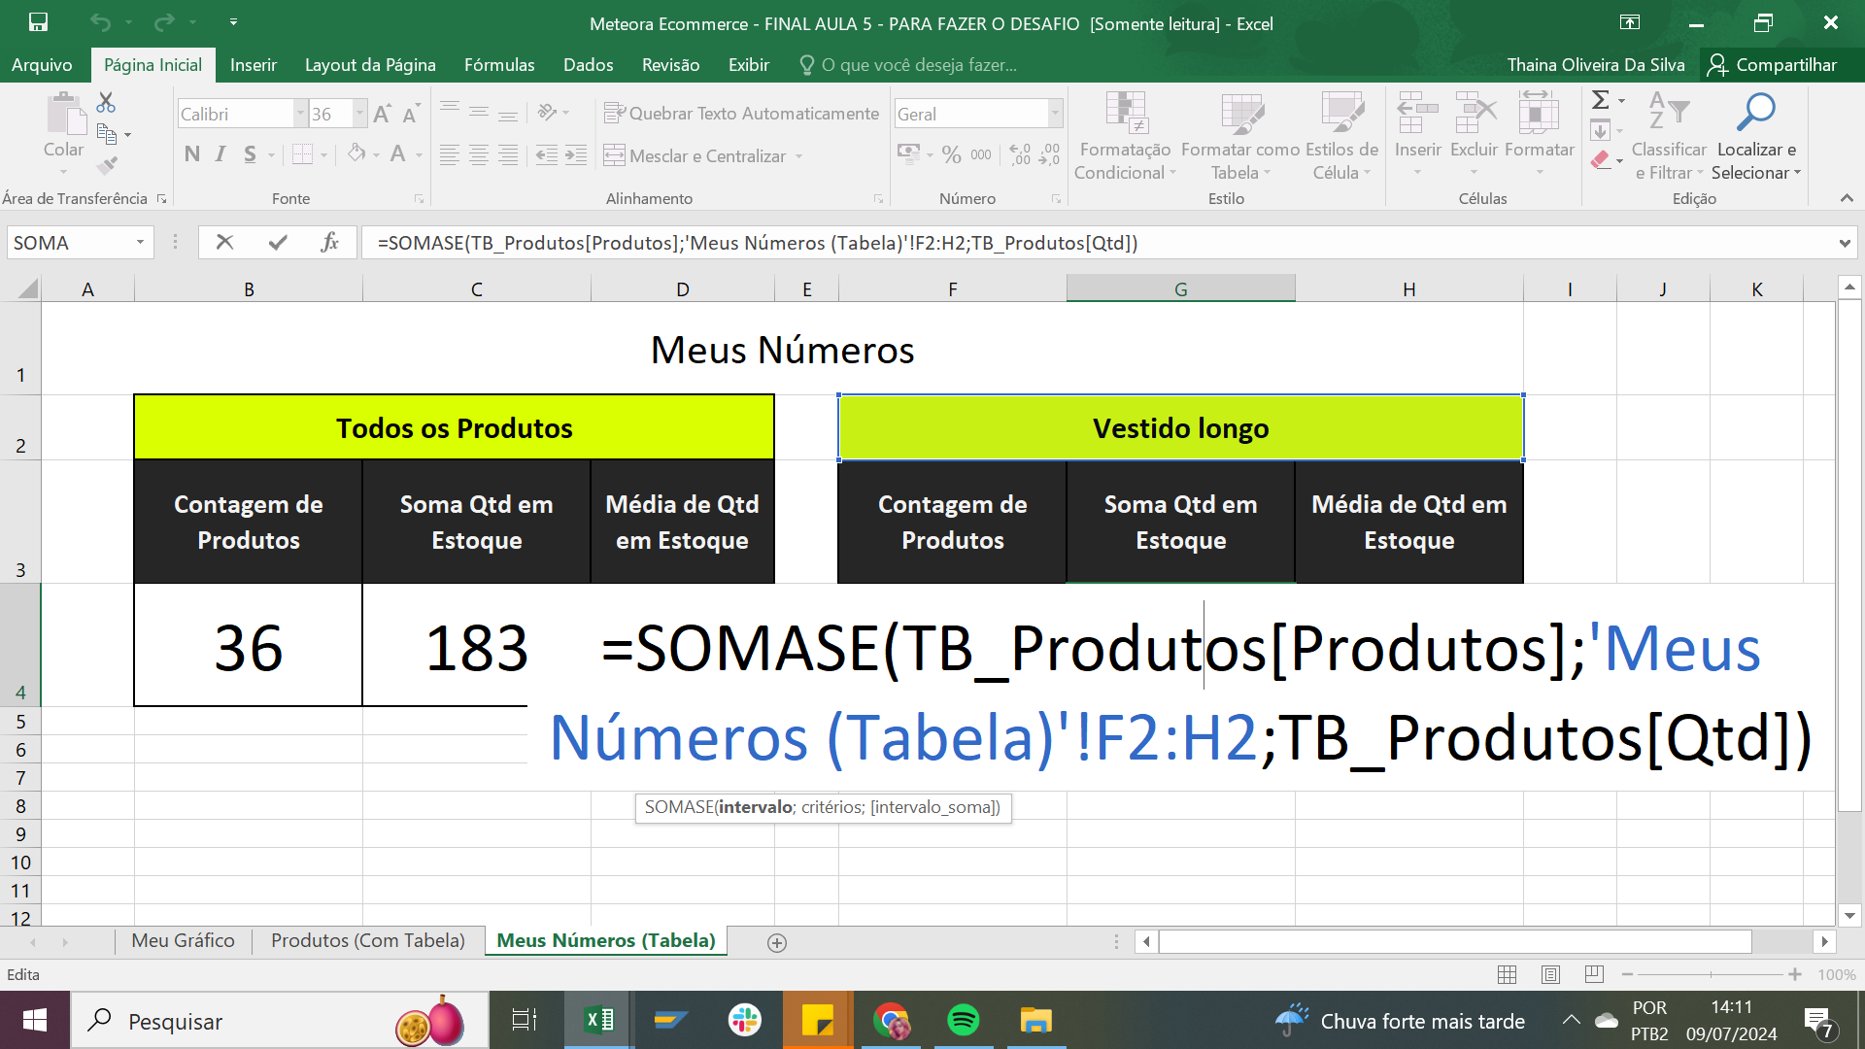1865x1049 pixels.
Task: Open Estilos de Célula dropdown
Action: (1342, 137)
